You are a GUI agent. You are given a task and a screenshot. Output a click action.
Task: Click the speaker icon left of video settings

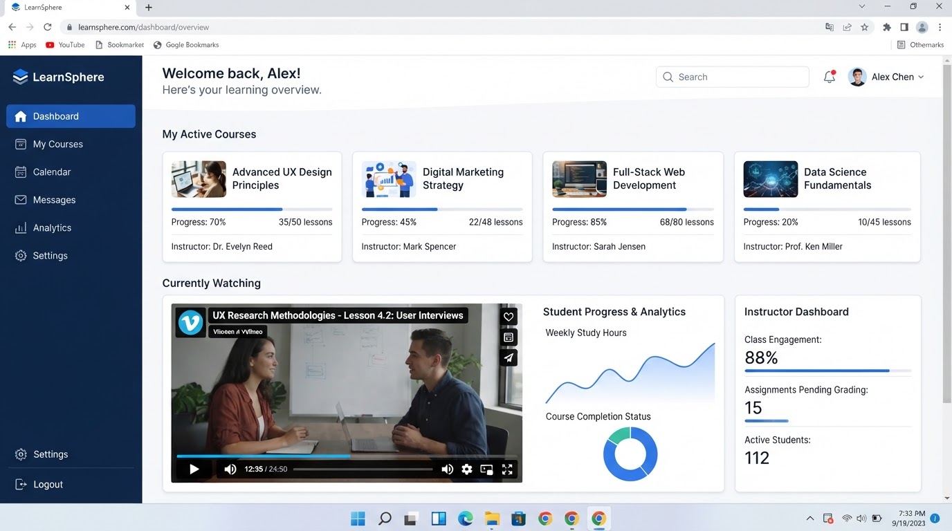(448, 469)
